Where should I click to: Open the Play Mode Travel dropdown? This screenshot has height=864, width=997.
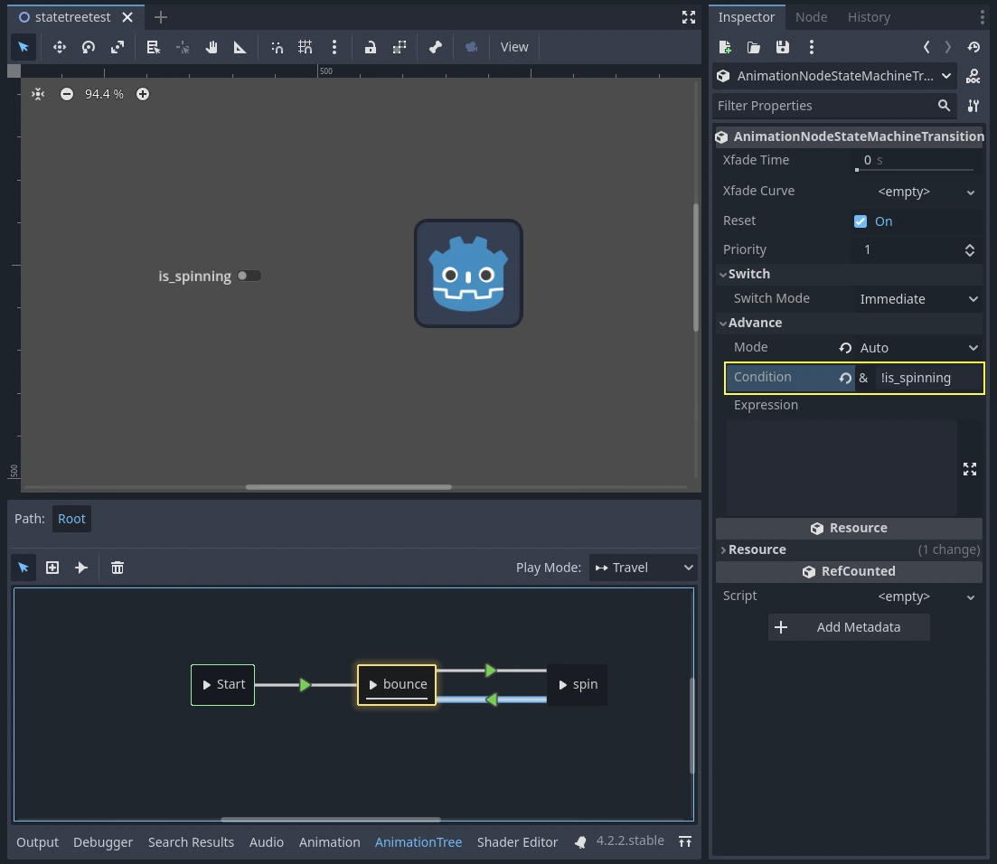tap(643, 568)
